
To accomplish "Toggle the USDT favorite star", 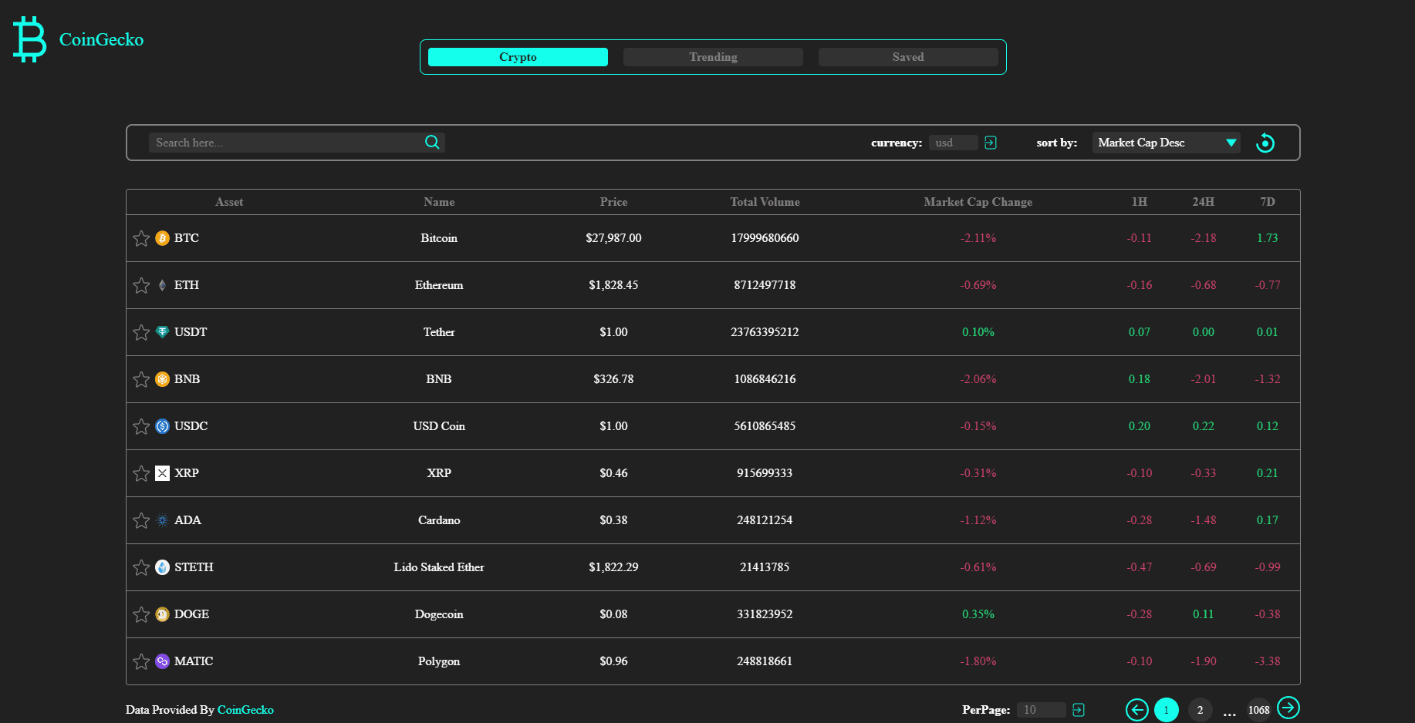I will (x=141, y=332).
